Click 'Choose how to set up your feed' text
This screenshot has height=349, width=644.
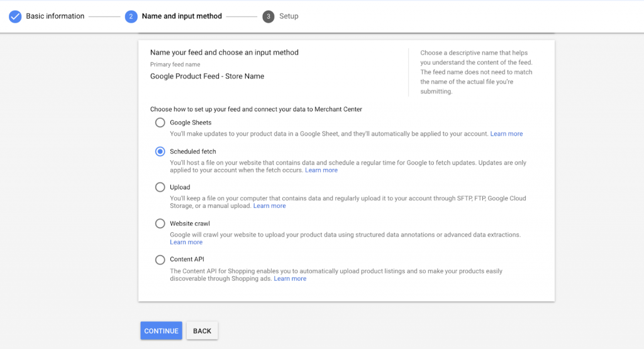256,109
